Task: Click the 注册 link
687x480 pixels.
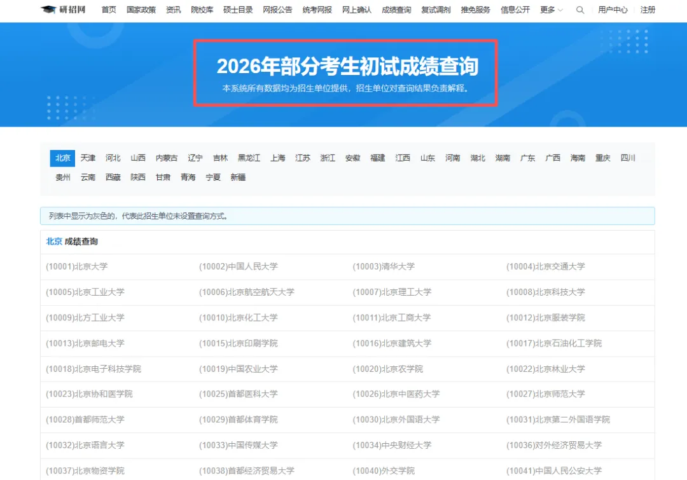Action: click(648, 10)
